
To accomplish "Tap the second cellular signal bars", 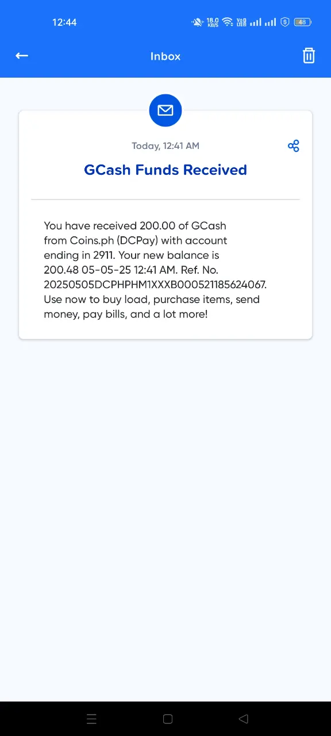I will click(270, 22).
